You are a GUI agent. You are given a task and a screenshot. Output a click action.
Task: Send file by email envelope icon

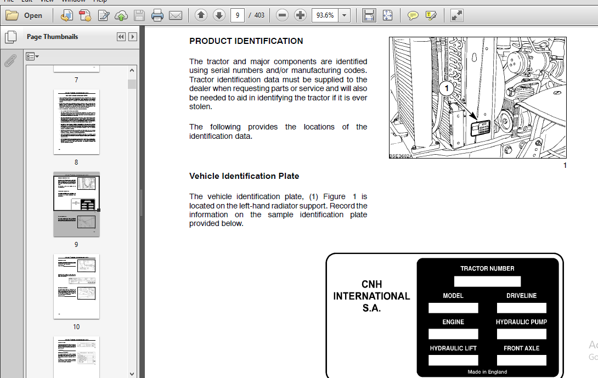(x=176, y=16)
